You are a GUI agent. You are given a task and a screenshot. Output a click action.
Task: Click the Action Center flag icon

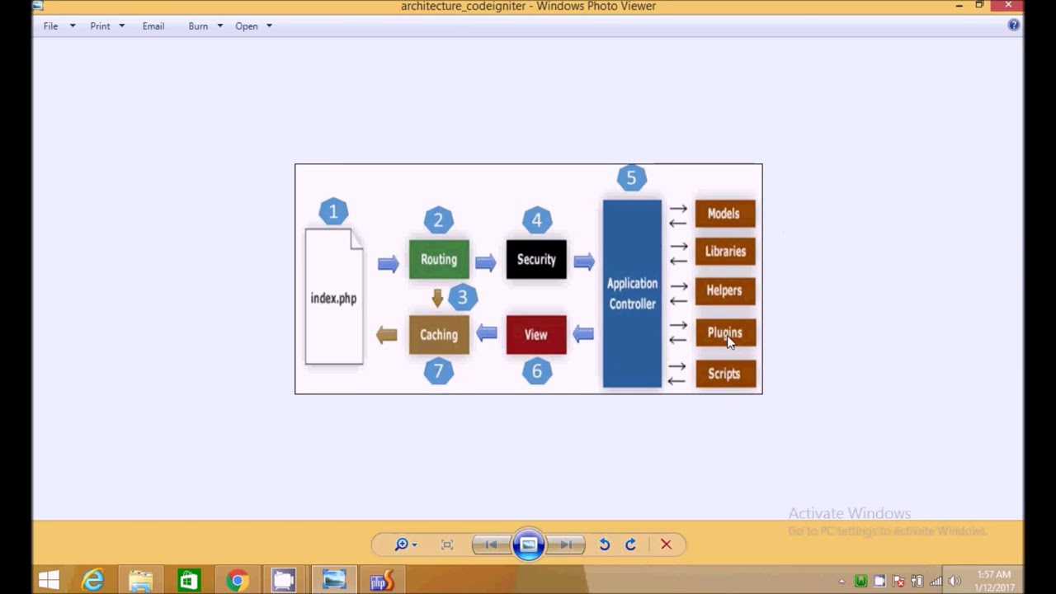[898, 582]
